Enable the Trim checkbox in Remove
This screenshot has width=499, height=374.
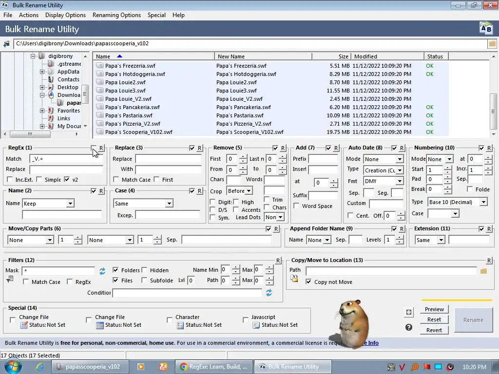click(x=267, y=199)
